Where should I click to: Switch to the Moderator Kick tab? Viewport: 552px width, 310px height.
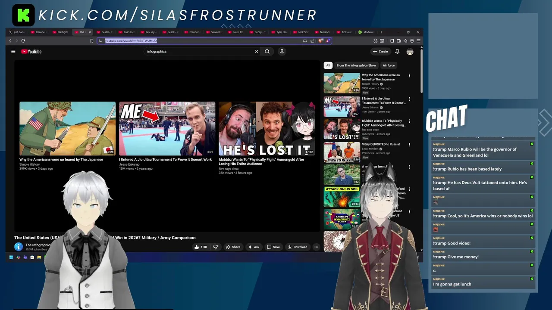[367, 32]
